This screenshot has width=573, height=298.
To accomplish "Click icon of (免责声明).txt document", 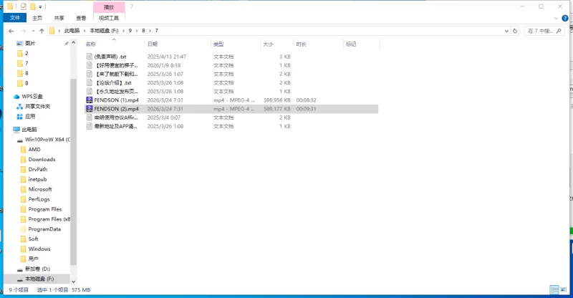I will click(x=89, y=57).
